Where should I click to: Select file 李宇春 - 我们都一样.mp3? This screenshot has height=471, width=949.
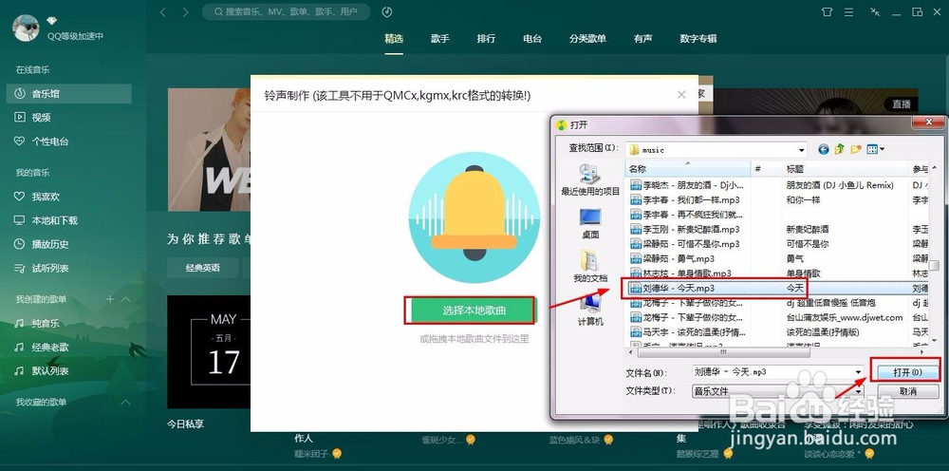[x=686, y=199]
